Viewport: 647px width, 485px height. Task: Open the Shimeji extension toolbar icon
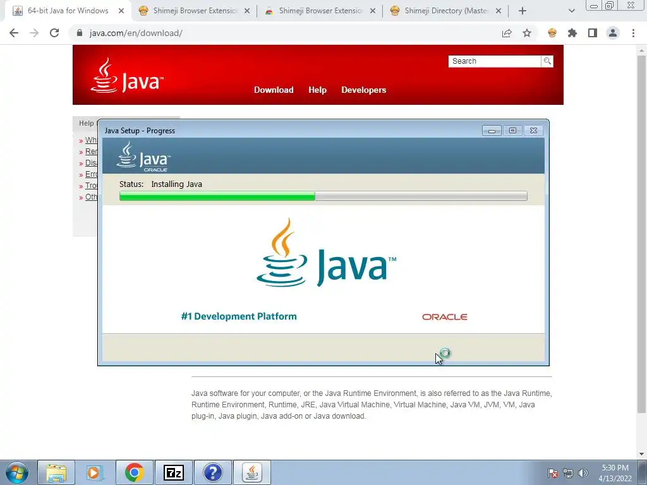(552, 33)
